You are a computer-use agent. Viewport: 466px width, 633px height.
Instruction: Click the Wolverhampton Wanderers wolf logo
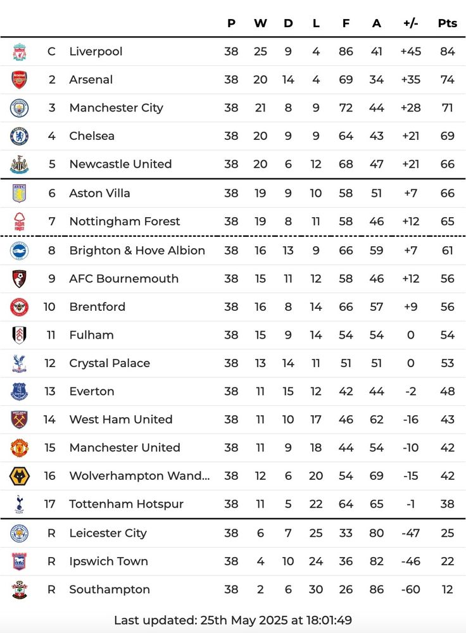[19, 476]
